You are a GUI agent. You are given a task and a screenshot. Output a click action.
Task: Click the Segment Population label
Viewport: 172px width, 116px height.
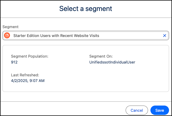[x=30, y=56]
